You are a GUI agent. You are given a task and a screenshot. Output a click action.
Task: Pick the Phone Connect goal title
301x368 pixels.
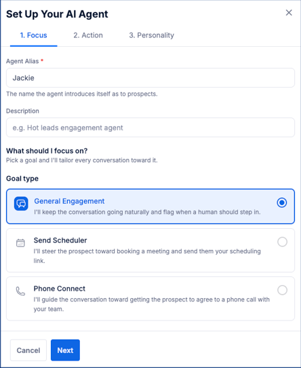click(59, 289)
